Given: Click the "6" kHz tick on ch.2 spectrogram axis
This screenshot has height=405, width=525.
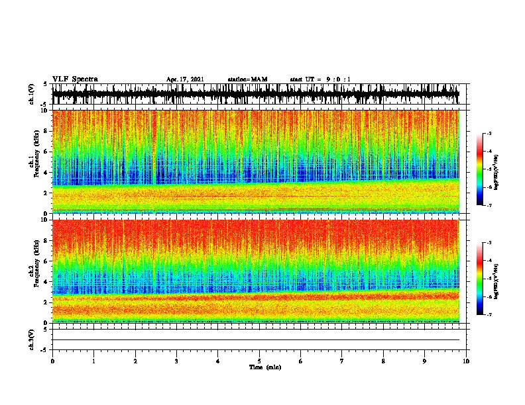Looking at the screenshot, I should pos(46,261).
